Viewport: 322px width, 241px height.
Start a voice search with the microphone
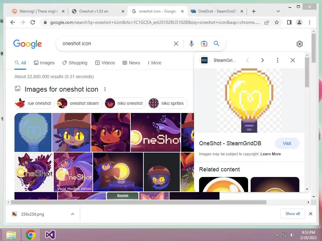191,44
